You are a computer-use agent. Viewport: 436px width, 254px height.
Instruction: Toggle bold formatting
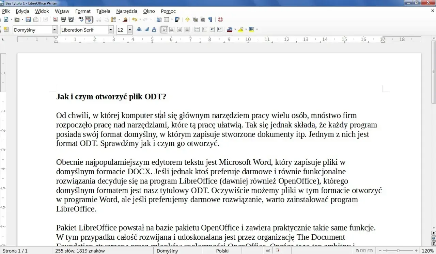[139, 30]
